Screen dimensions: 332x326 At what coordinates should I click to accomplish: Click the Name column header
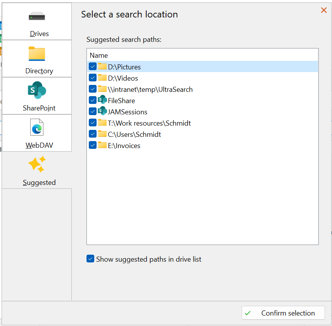[99, 55]
